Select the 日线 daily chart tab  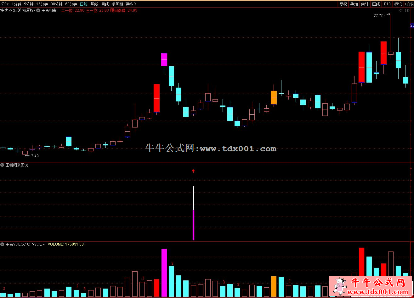[83, 4]
